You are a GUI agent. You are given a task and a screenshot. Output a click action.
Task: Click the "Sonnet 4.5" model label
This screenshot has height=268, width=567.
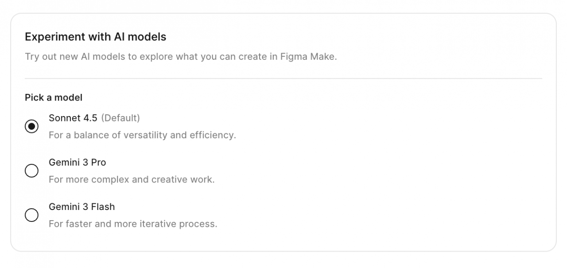pyautogui.click(x=73, y=118)
